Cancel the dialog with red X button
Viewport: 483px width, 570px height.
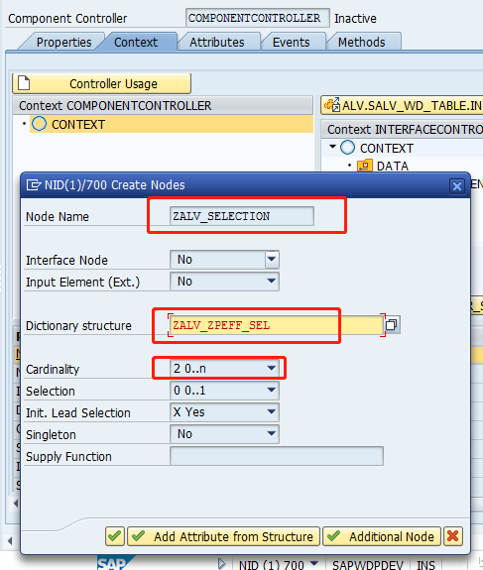click(453, 536)
